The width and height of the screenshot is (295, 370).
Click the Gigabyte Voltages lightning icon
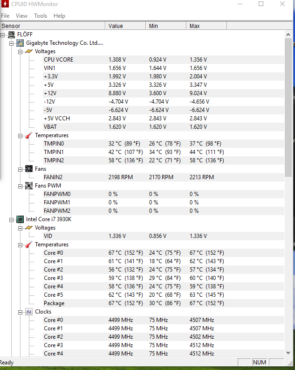pyautogui.click(x=29, y=51)
